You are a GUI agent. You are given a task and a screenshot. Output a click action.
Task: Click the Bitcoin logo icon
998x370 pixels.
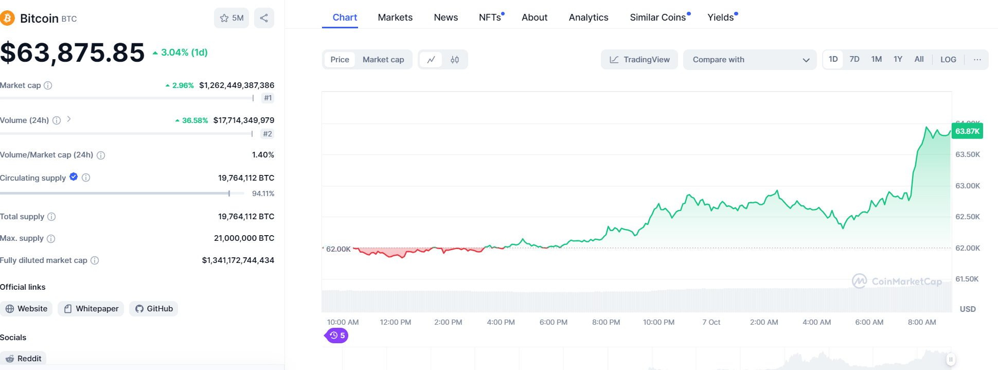(7, 19)
